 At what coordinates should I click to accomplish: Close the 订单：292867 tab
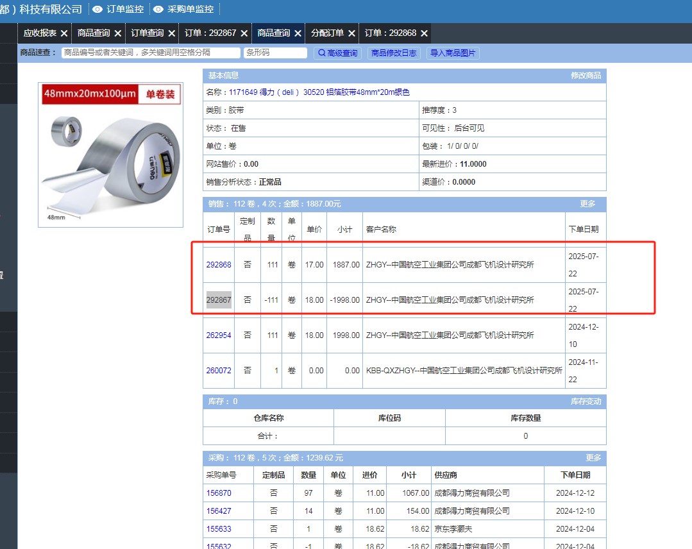click(244, 33)
